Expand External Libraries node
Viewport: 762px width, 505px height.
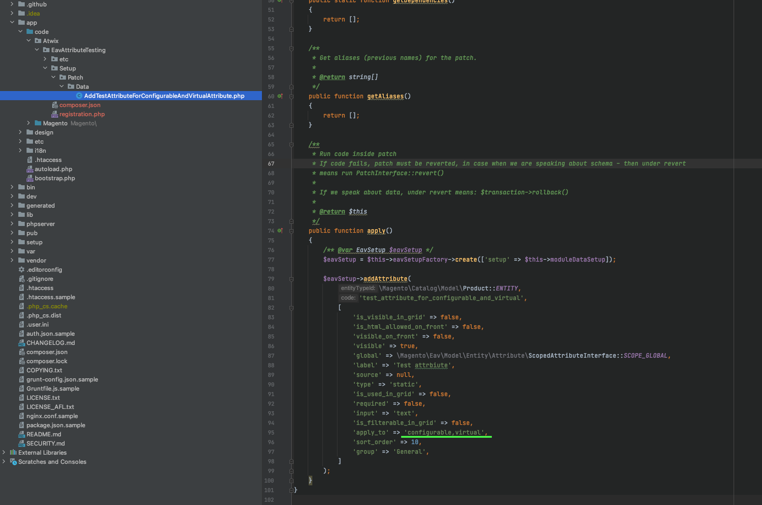(x=4, y=452)
